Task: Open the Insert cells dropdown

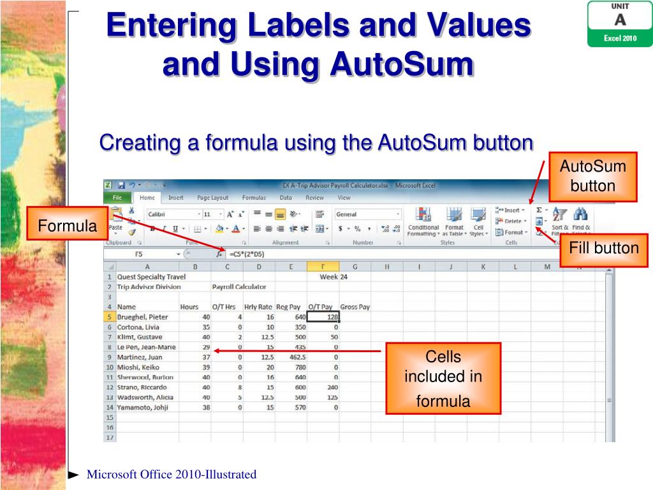Action: pyautogui.click(x=510, y=210)
